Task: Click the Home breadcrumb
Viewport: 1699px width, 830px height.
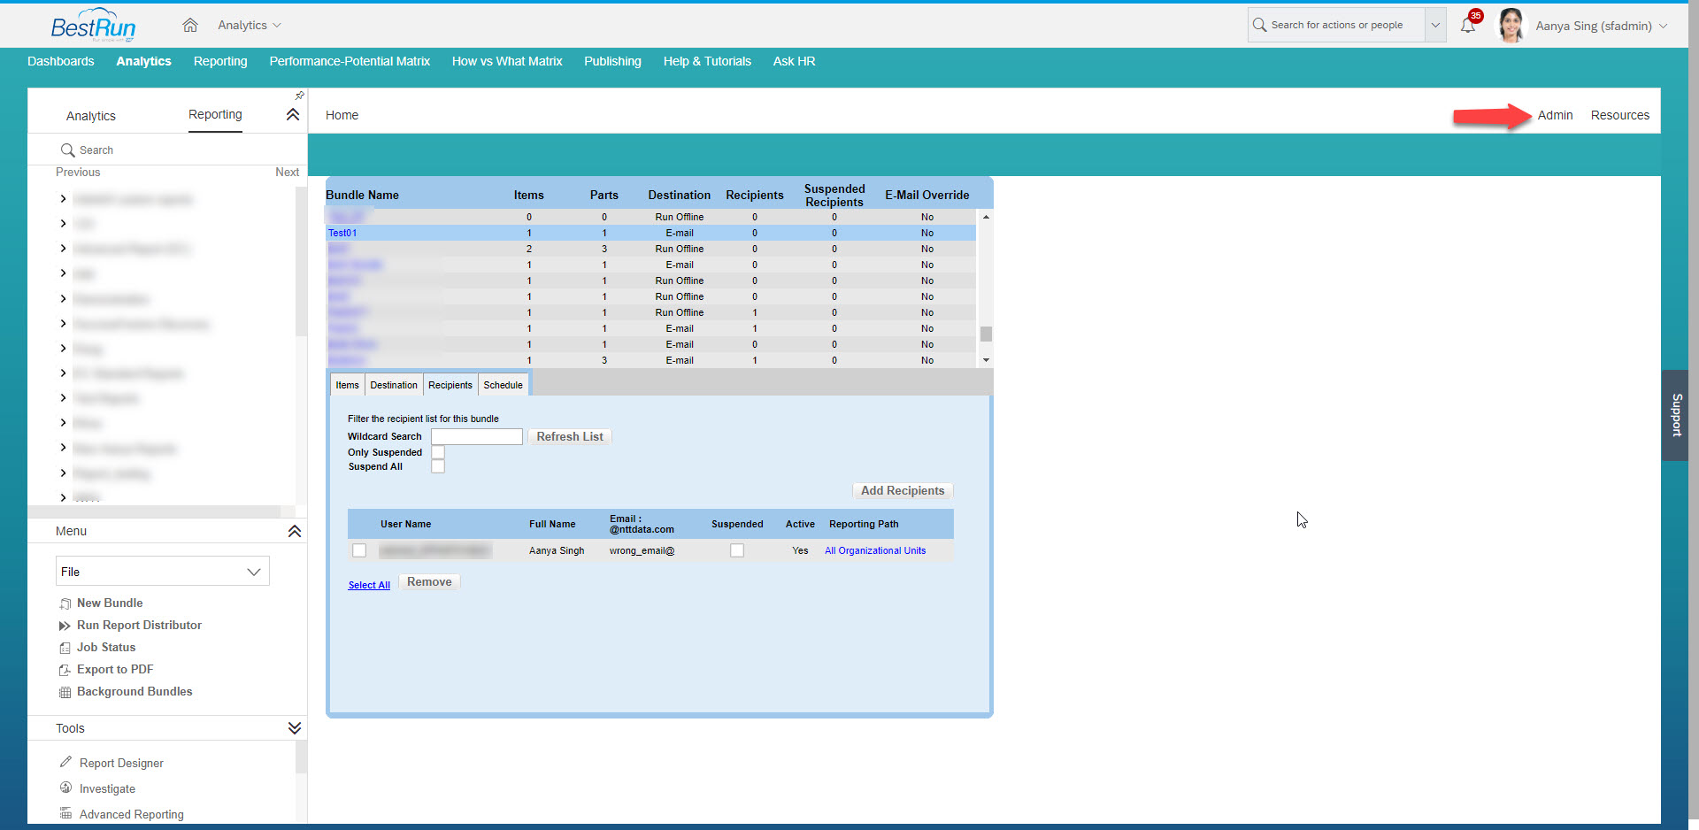Action: (342, 115)
